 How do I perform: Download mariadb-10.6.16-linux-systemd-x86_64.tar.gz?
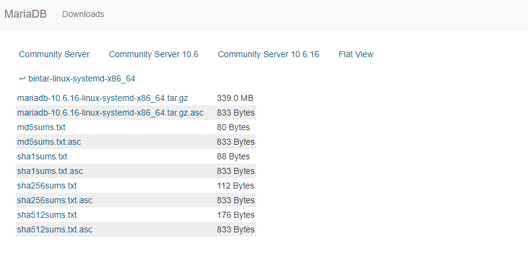pyautogui.click(x=103, y=99)
